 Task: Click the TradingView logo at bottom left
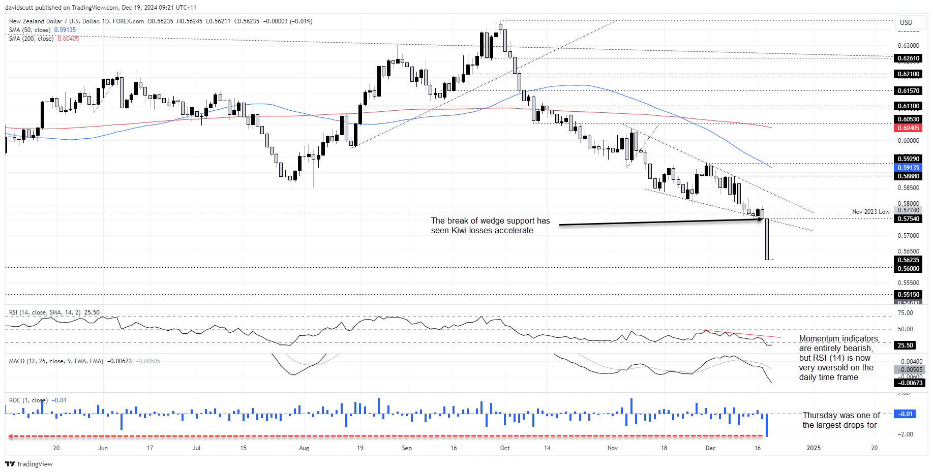29,464
